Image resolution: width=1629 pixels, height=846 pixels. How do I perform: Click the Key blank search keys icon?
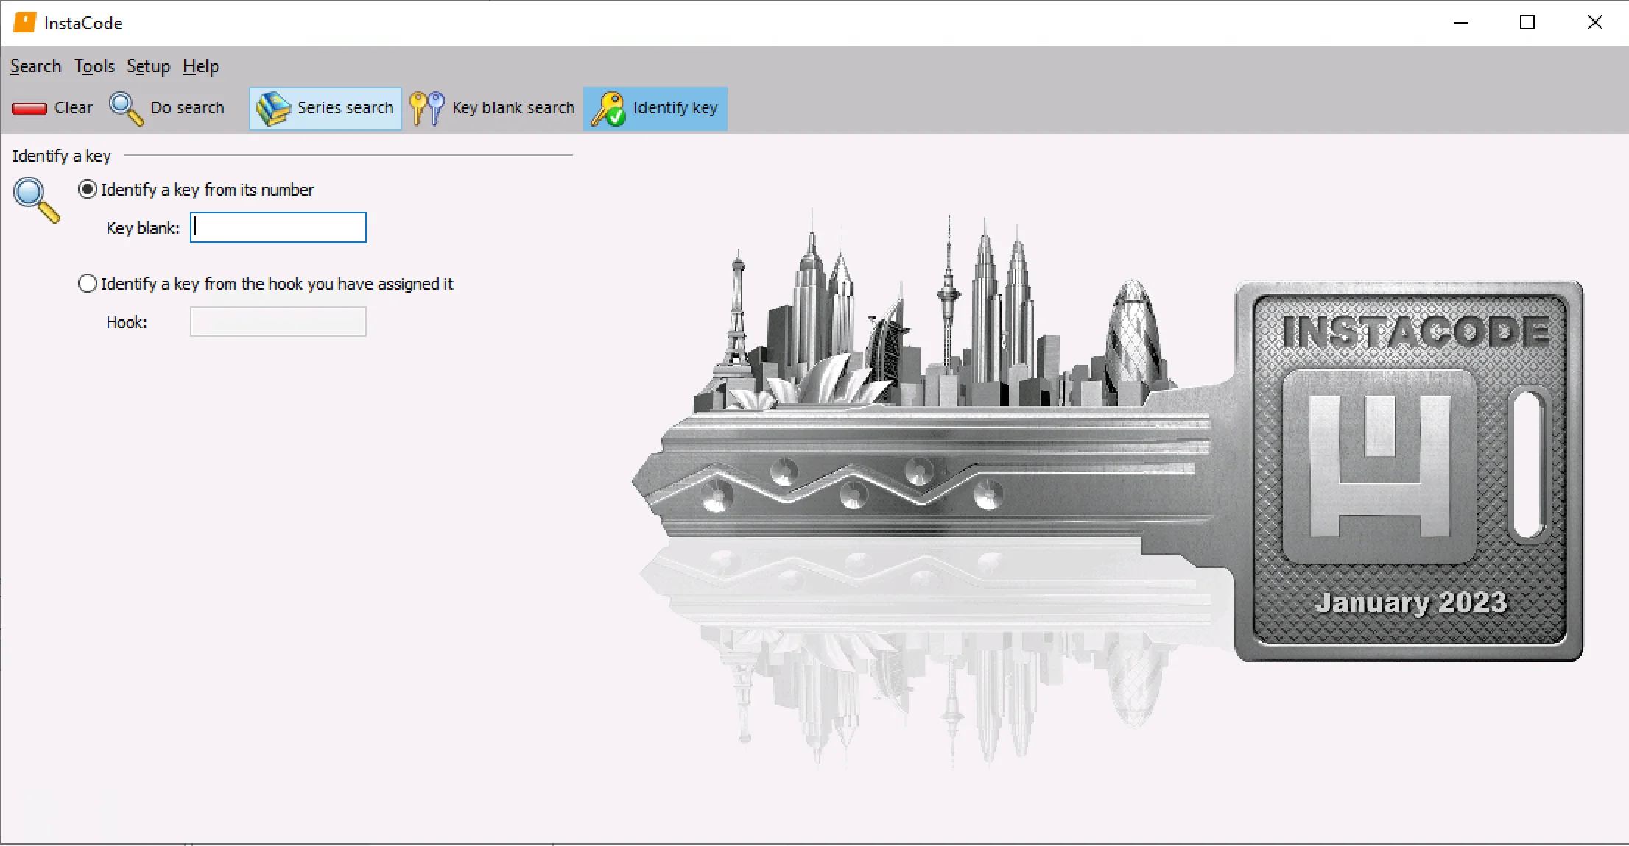click(427, 109)
